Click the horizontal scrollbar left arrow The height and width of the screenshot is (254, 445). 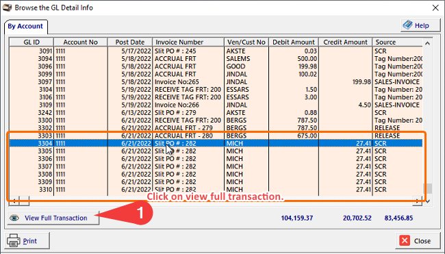point(14,201)
